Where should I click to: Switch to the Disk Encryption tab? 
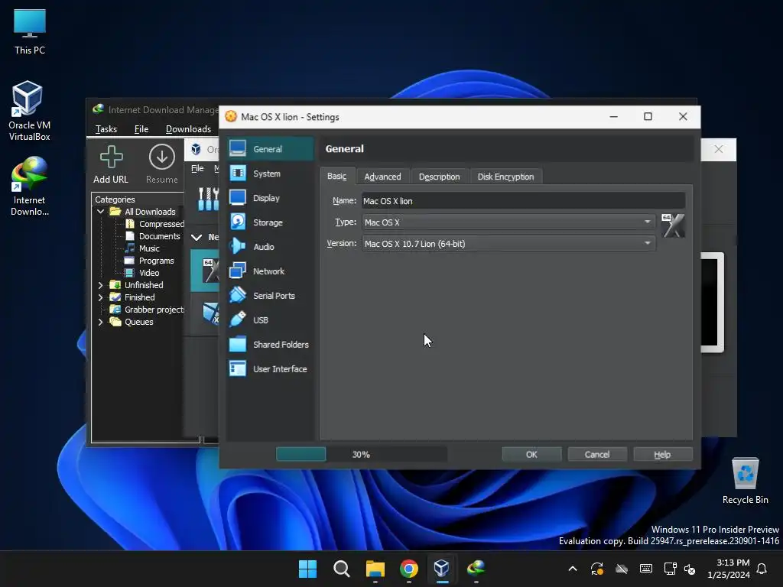click(x=505, y=177)
